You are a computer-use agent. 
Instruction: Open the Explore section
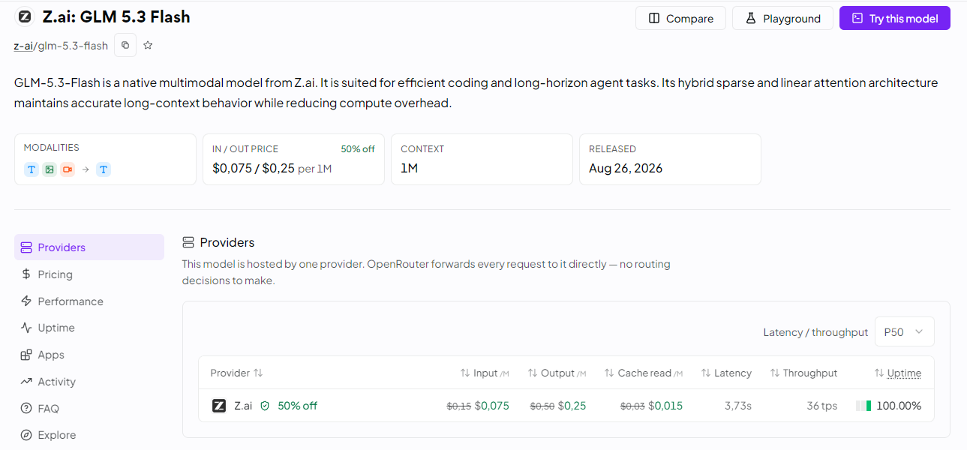tap(89, 435)
